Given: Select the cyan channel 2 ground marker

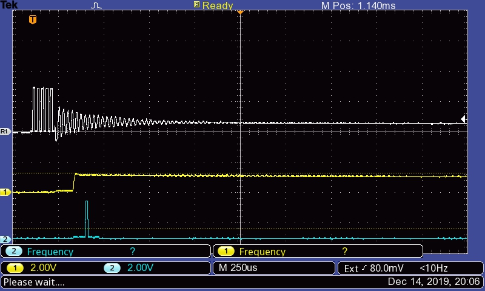Looking at the screenshot, I should pos(5,239).
